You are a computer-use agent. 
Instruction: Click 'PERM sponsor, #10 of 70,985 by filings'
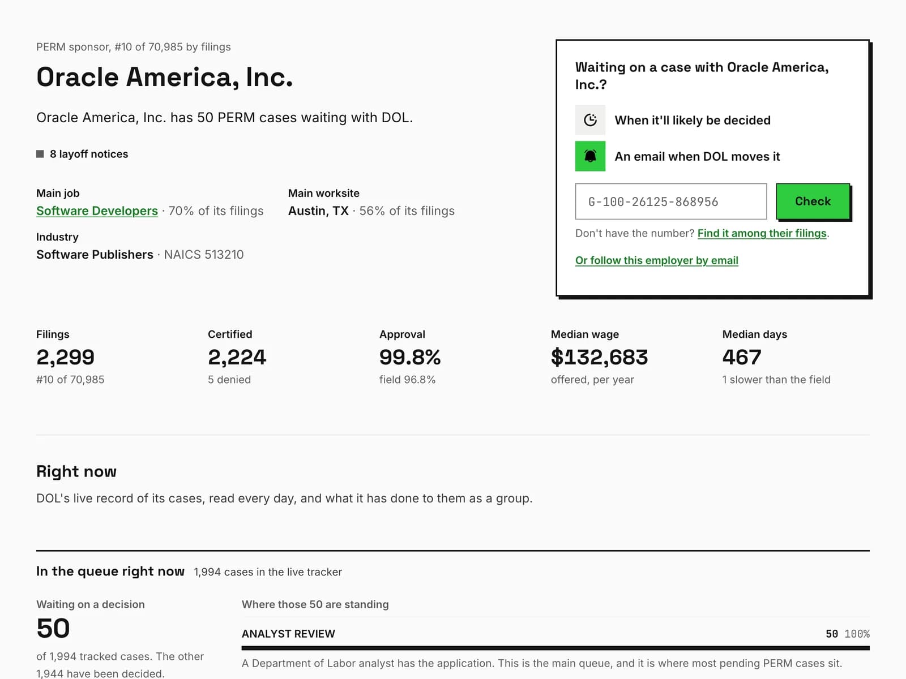tap(134, 47)
